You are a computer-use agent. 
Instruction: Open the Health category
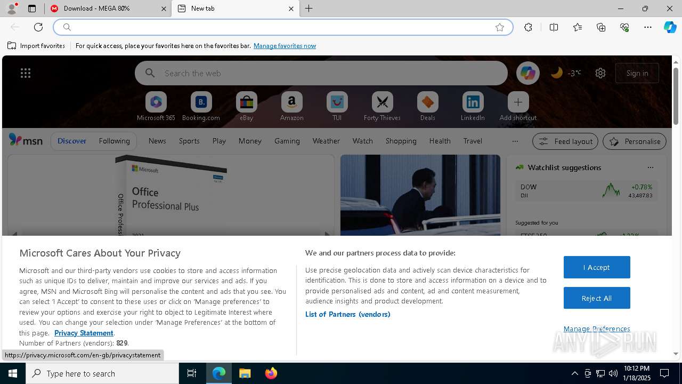(440, 141)
